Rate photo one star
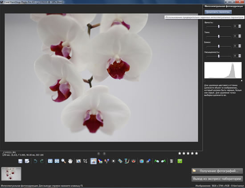The image size is (245, 188). (180, 153)
